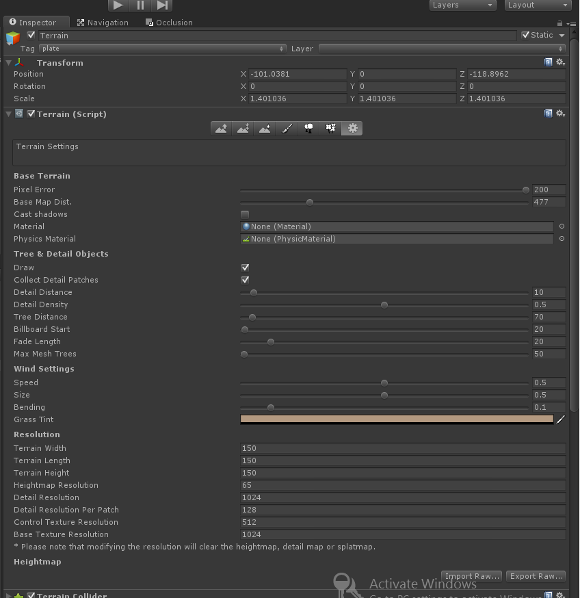Open the Tag dropdown showing plate
Image resolution: width=580 pixels, height=598 pixels.
(x=162, y=49)
